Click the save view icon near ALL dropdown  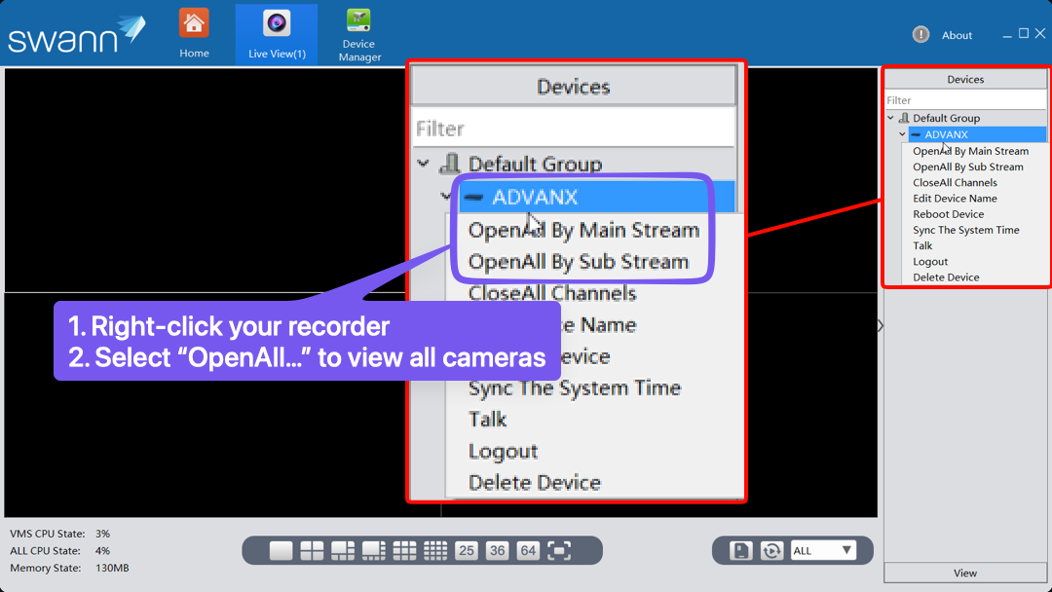(740, 550)
